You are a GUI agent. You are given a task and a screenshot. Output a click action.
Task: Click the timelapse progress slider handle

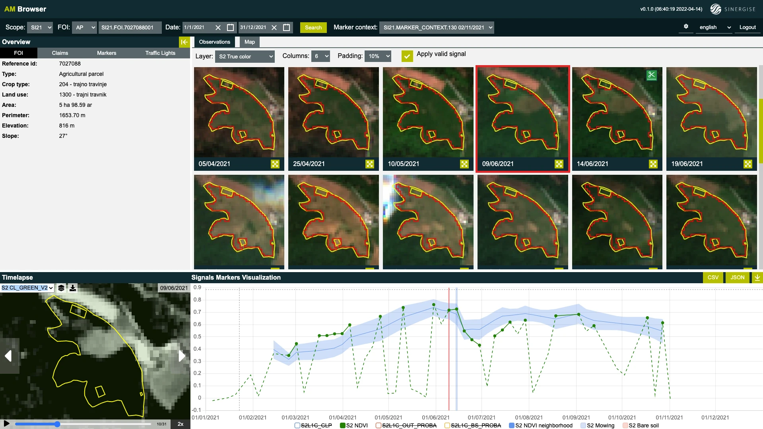click(57, 424)
